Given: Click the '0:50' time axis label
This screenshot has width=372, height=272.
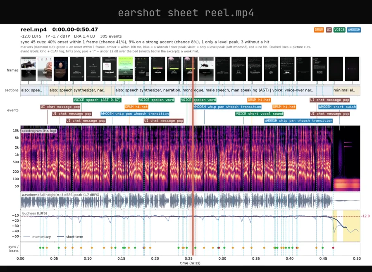Looking at the screenshot, I should [x=357, y=258].
